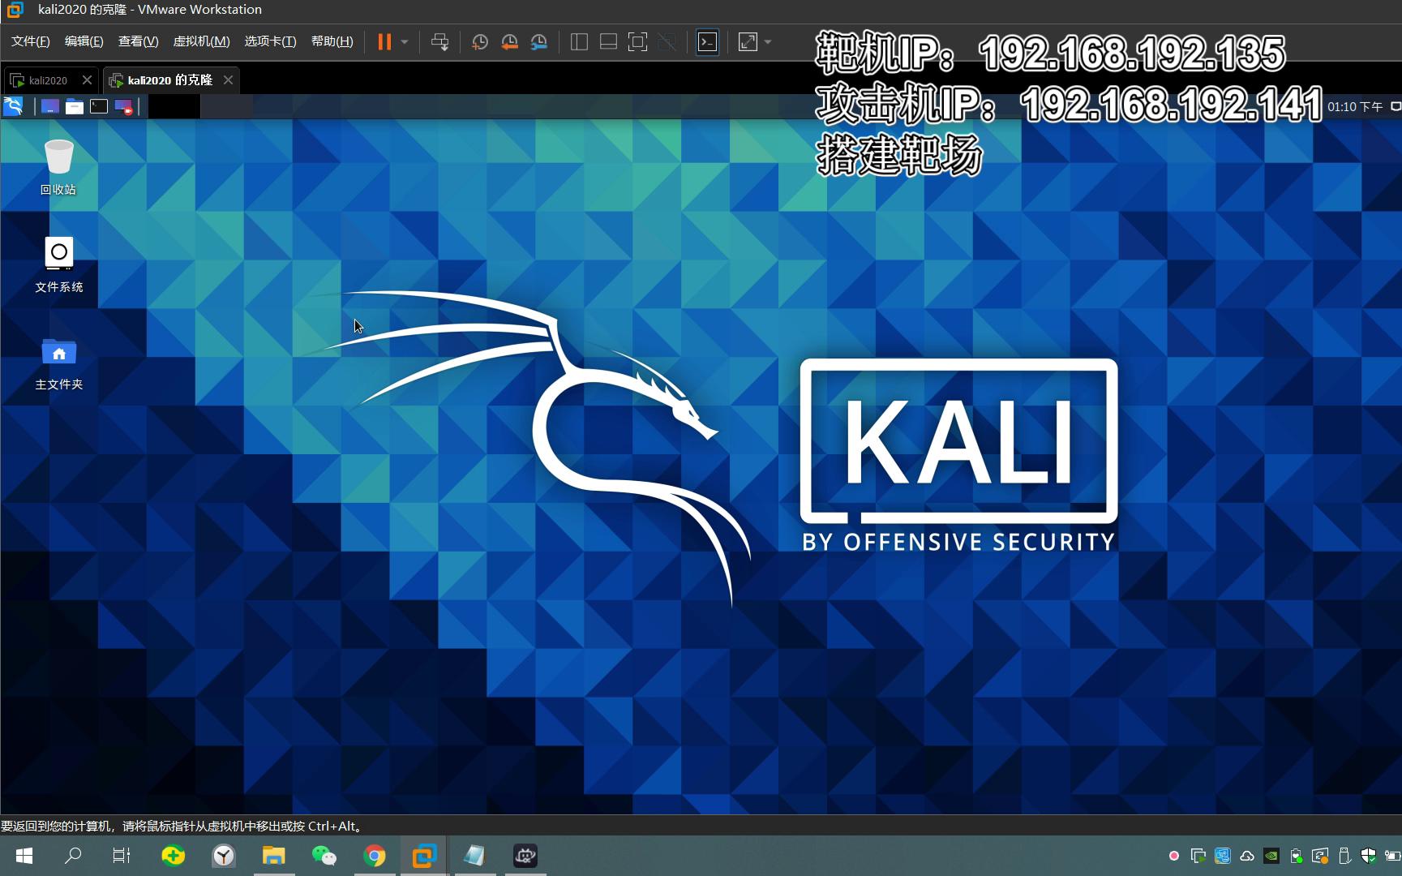Open the Windows Start menu
This screenshot has width=1402, height=876.
tap(24, 856)
